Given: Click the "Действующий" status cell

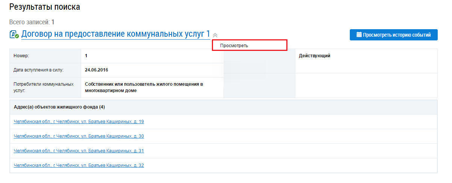Looking at the screenshot, I should [x=314, y=56].
